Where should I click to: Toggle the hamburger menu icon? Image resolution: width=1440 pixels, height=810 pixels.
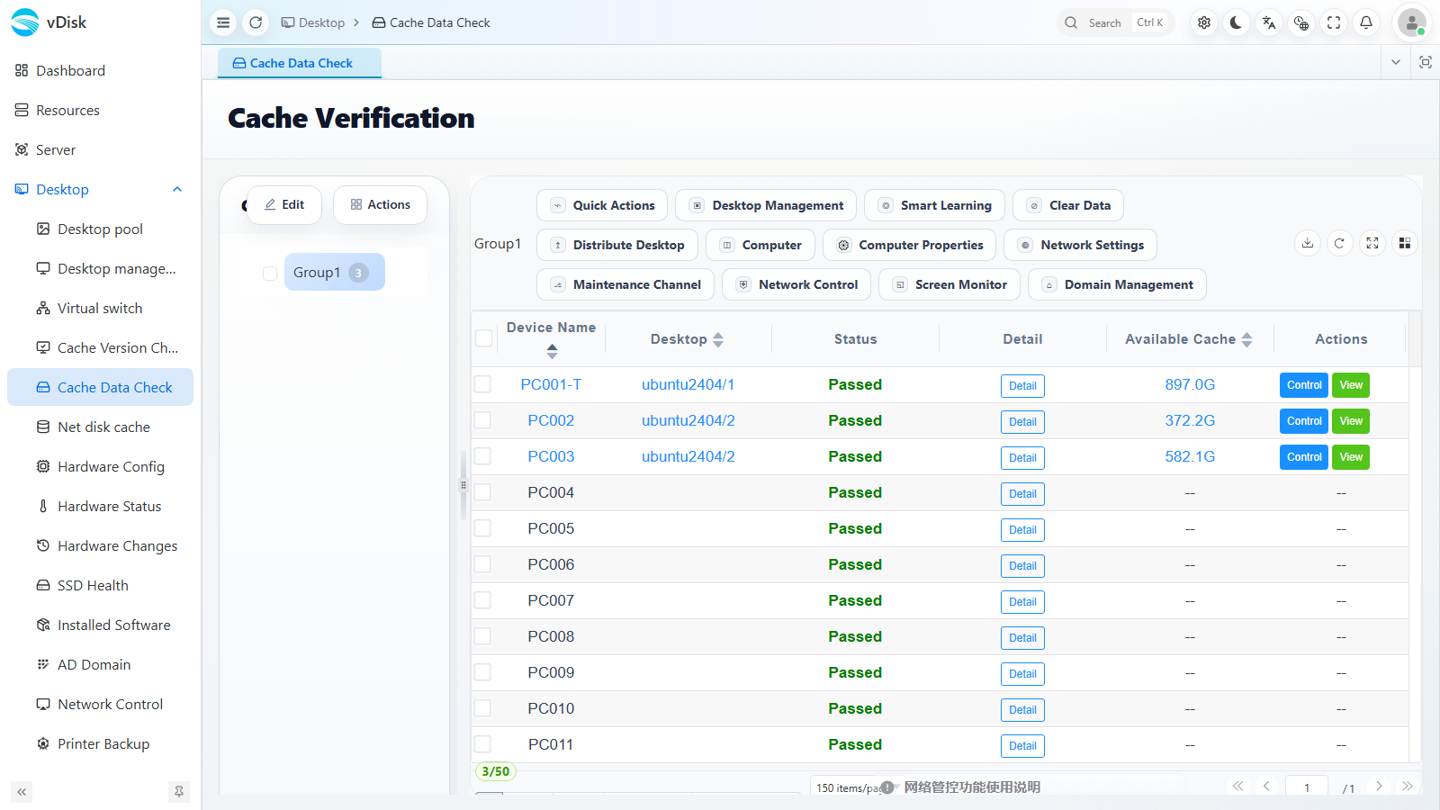tap(223, 22)
